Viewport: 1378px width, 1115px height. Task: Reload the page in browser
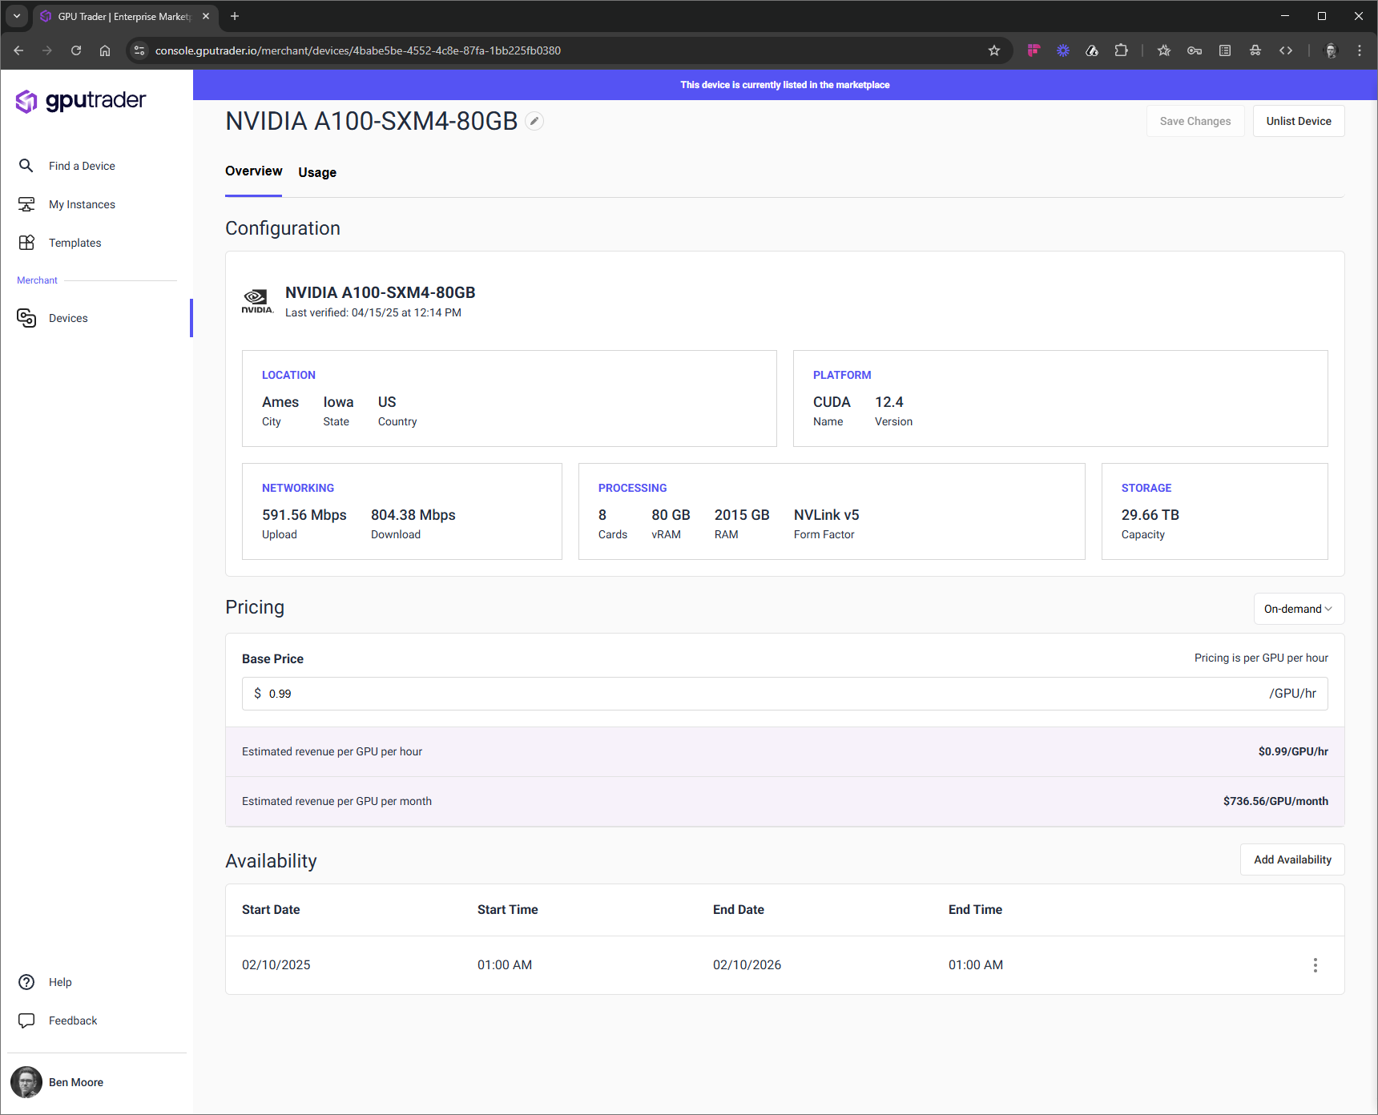coord(76,50)
